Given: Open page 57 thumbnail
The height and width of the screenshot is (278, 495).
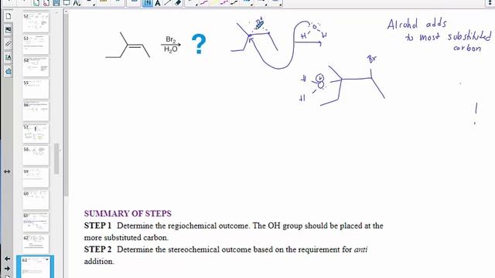Looking at the screenshot, I should (36, 134).
